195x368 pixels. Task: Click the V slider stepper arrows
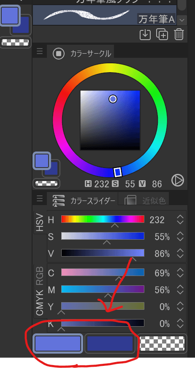pos(180,254)
